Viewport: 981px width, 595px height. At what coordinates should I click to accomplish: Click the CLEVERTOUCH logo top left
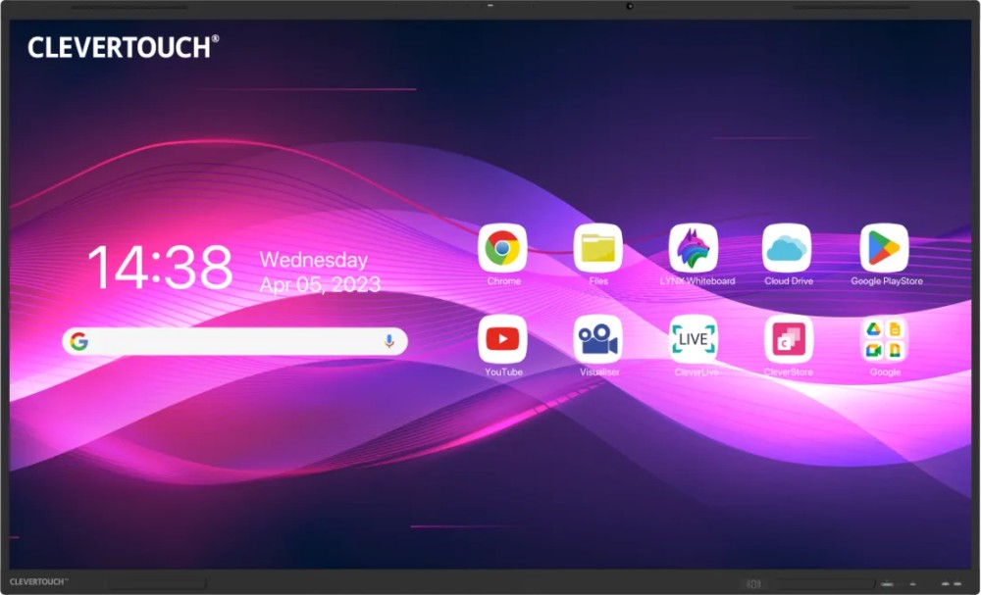[x=122, y=45]
